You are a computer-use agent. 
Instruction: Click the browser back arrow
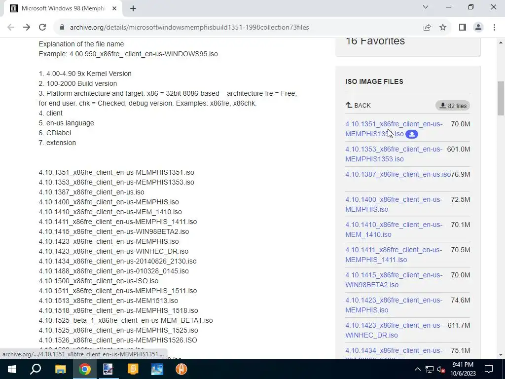pyautogui.click(x=11, y=28)
